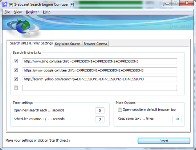The image size is (196, 150).
Task: Maximize the Search Engine Confuzer window
Action: coord(176,3)
